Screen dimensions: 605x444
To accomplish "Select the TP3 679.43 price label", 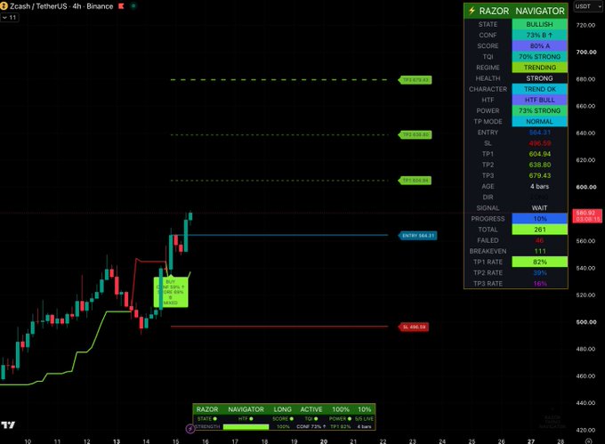I will (x=415, y=80).
